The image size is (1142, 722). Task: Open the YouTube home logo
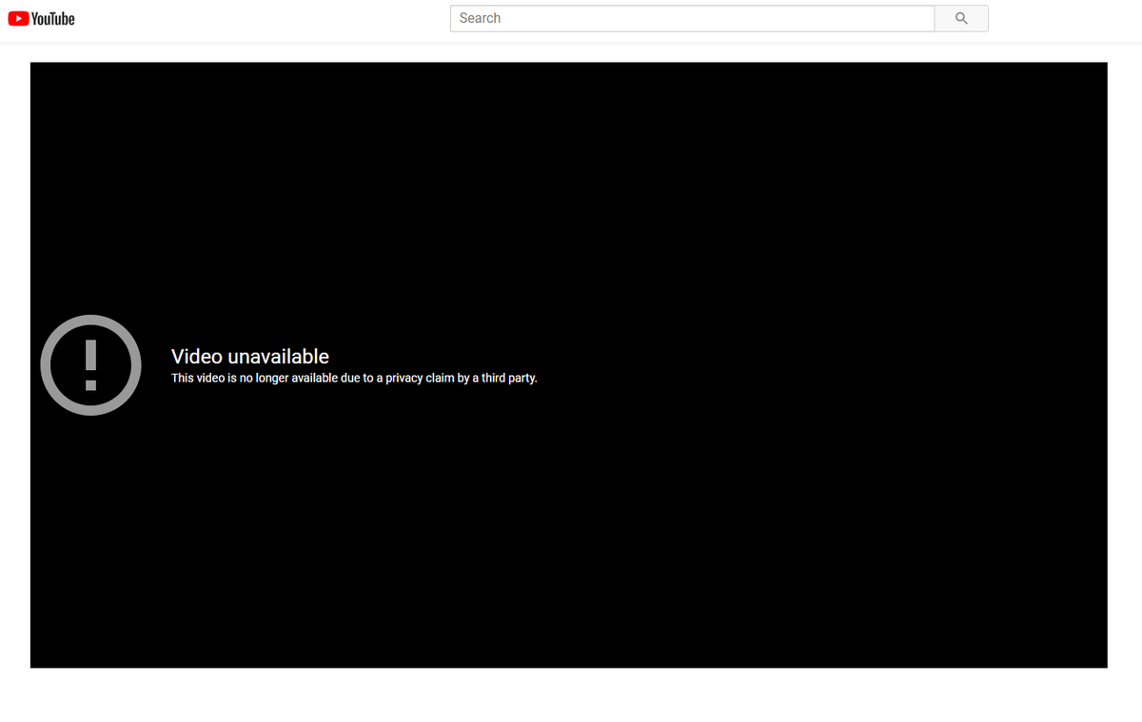(x=41, y=18)
